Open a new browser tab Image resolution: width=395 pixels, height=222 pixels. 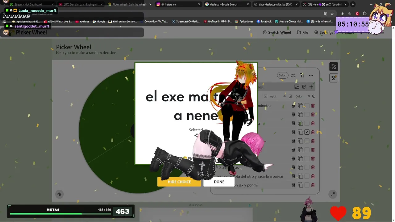pos(353,4)
